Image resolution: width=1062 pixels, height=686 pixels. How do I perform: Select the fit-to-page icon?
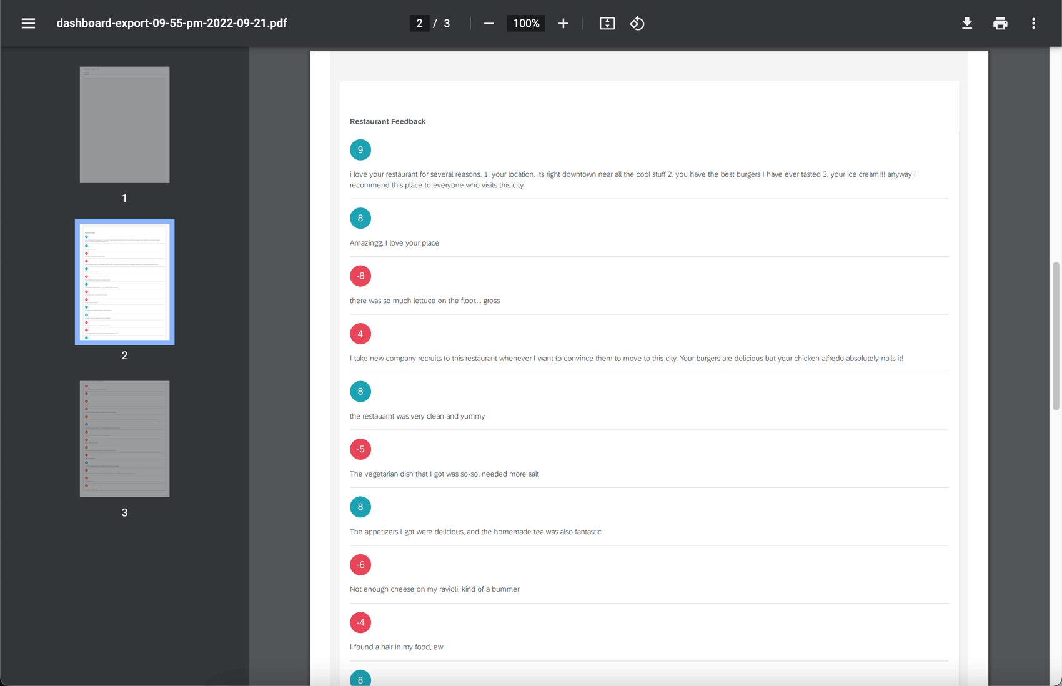pos(607,23)
